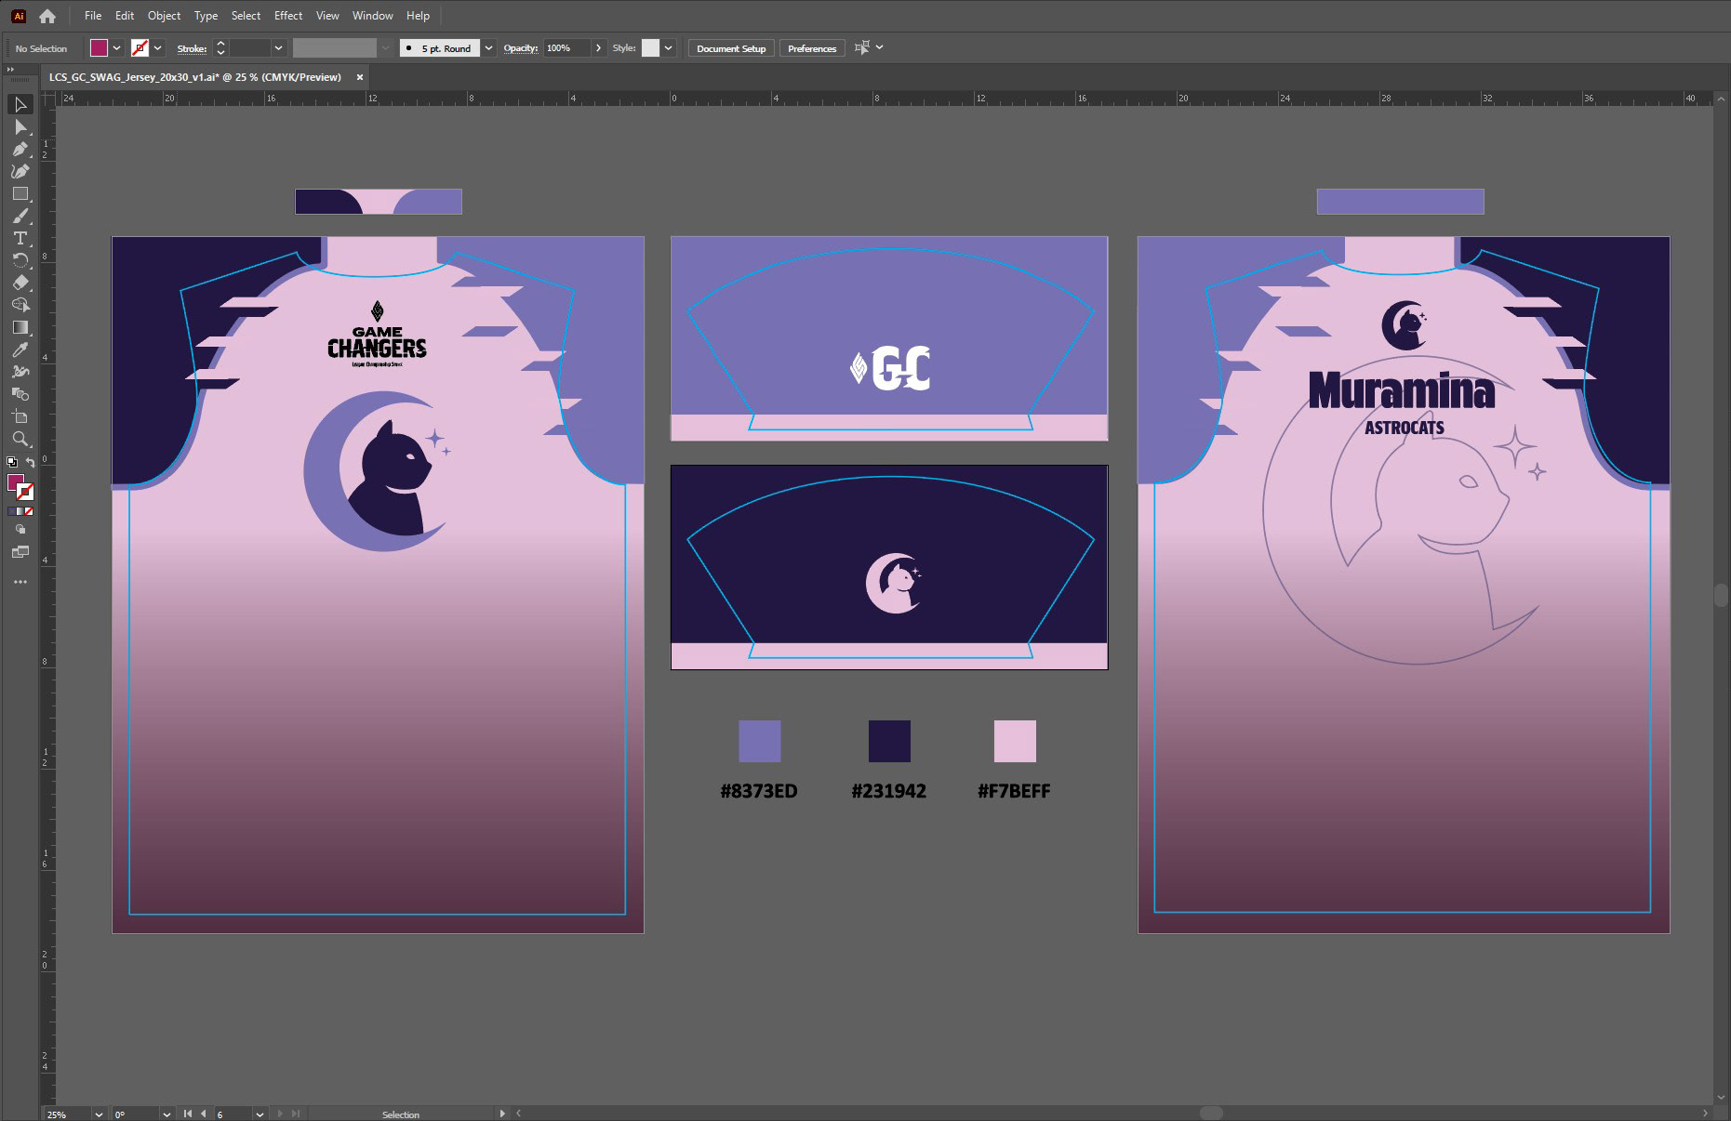Select the Blend tool

point(20,394)
